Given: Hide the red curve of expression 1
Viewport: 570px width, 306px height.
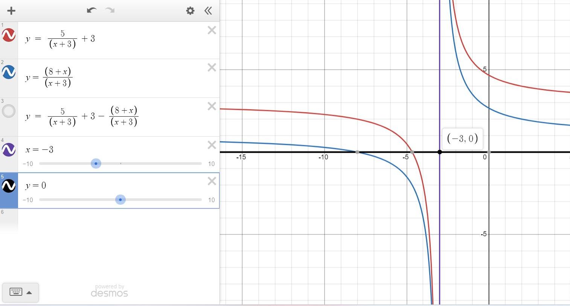Looking at the screenshot, I should tap(9, 35).
